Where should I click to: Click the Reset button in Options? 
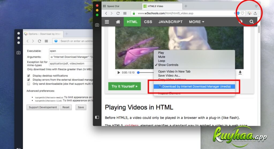coord(66,107)
